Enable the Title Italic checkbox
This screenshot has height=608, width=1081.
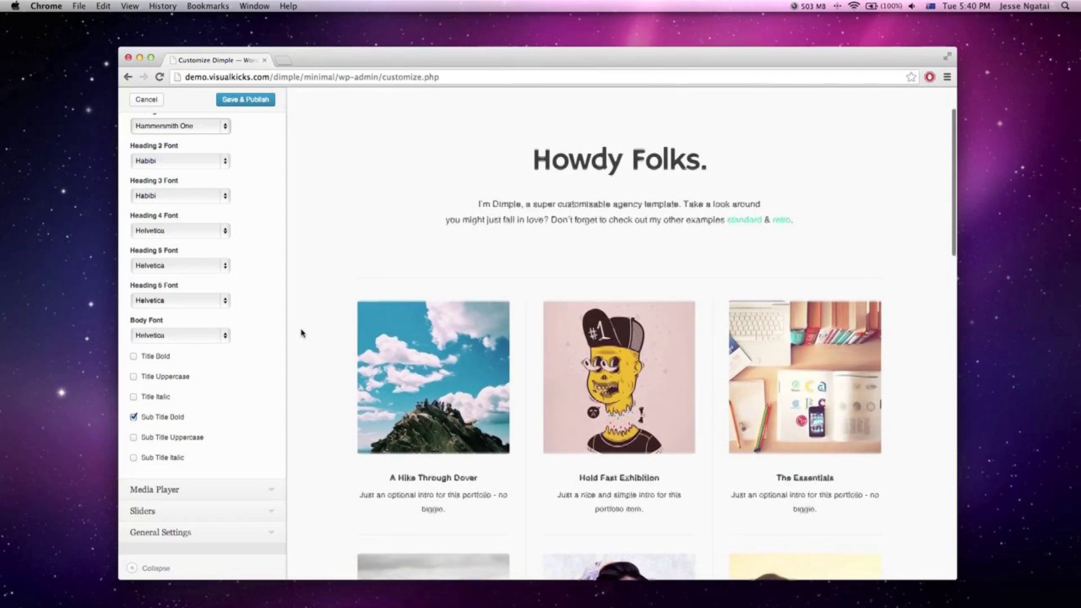pos(133,397)
